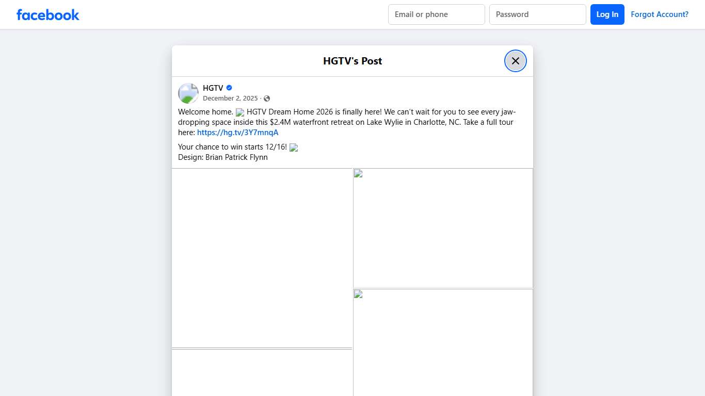Click the broken image icon after Welcome home

[x=240, y=112]
